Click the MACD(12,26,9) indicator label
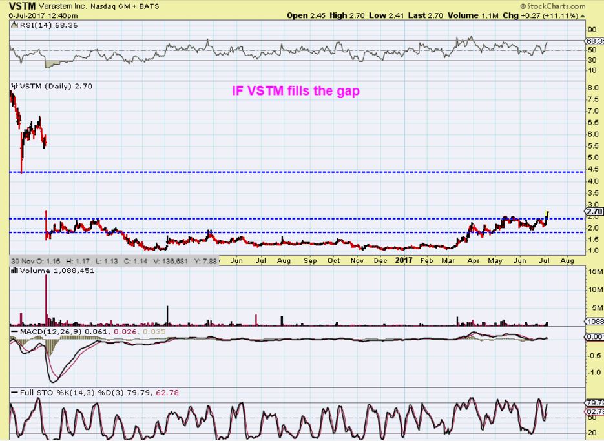This screenshot has height=441, width=604. (x=51, y=332)
